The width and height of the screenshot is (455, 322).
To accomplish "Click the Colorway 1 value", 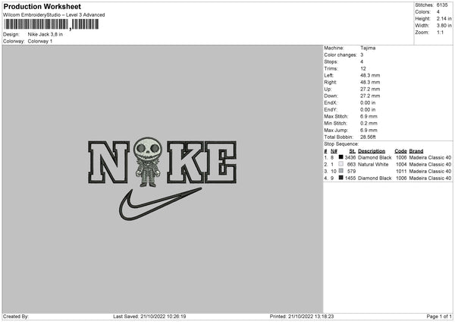I will pyautogui.click(x=40, y=41).
